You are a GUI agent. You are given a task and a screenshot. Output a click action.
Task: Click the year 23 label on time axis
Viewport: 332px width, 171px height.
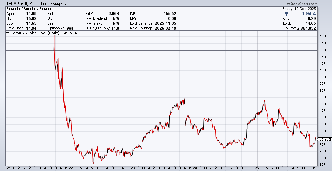pos(133,168)
